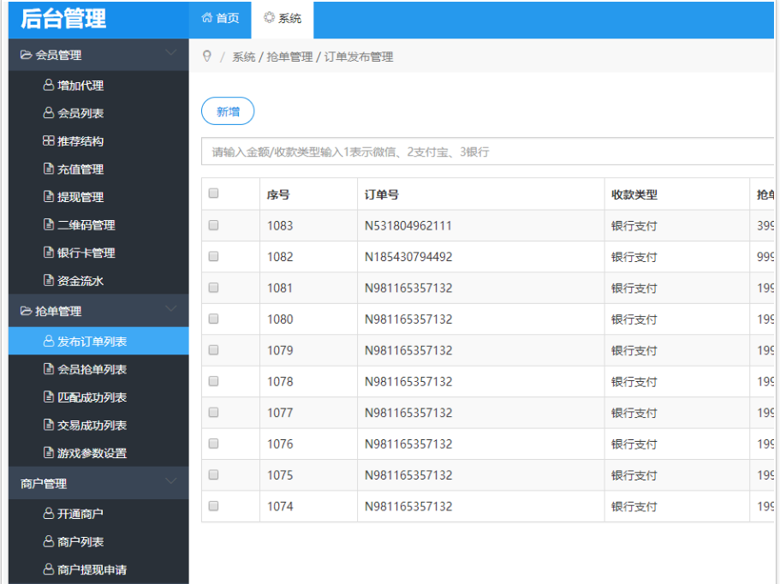
Task: Check the box for order row 1083
Action: coord(214,226)
